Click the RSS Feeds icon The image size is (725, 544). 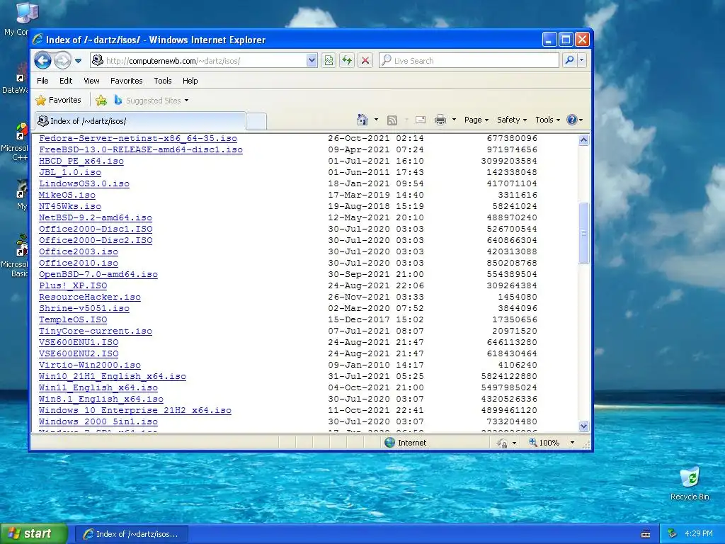pos(392,120)
